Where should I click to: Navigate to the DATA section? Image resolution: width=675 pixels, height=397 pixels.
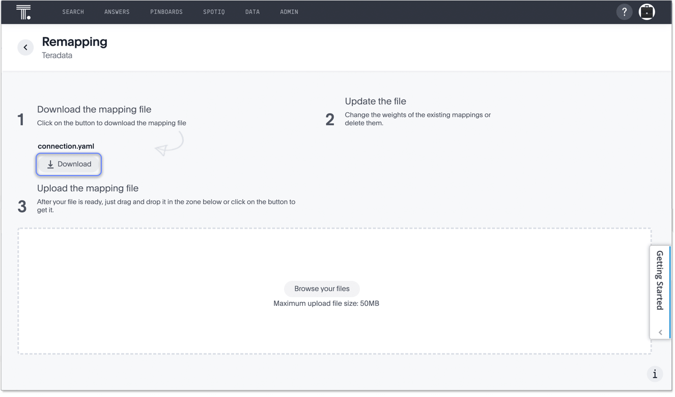[252, 11]
